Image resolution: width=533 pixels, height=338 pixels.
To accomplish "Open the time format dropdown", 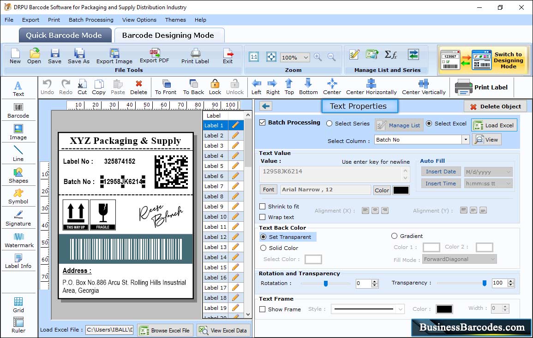I will (x=508, y=184).
